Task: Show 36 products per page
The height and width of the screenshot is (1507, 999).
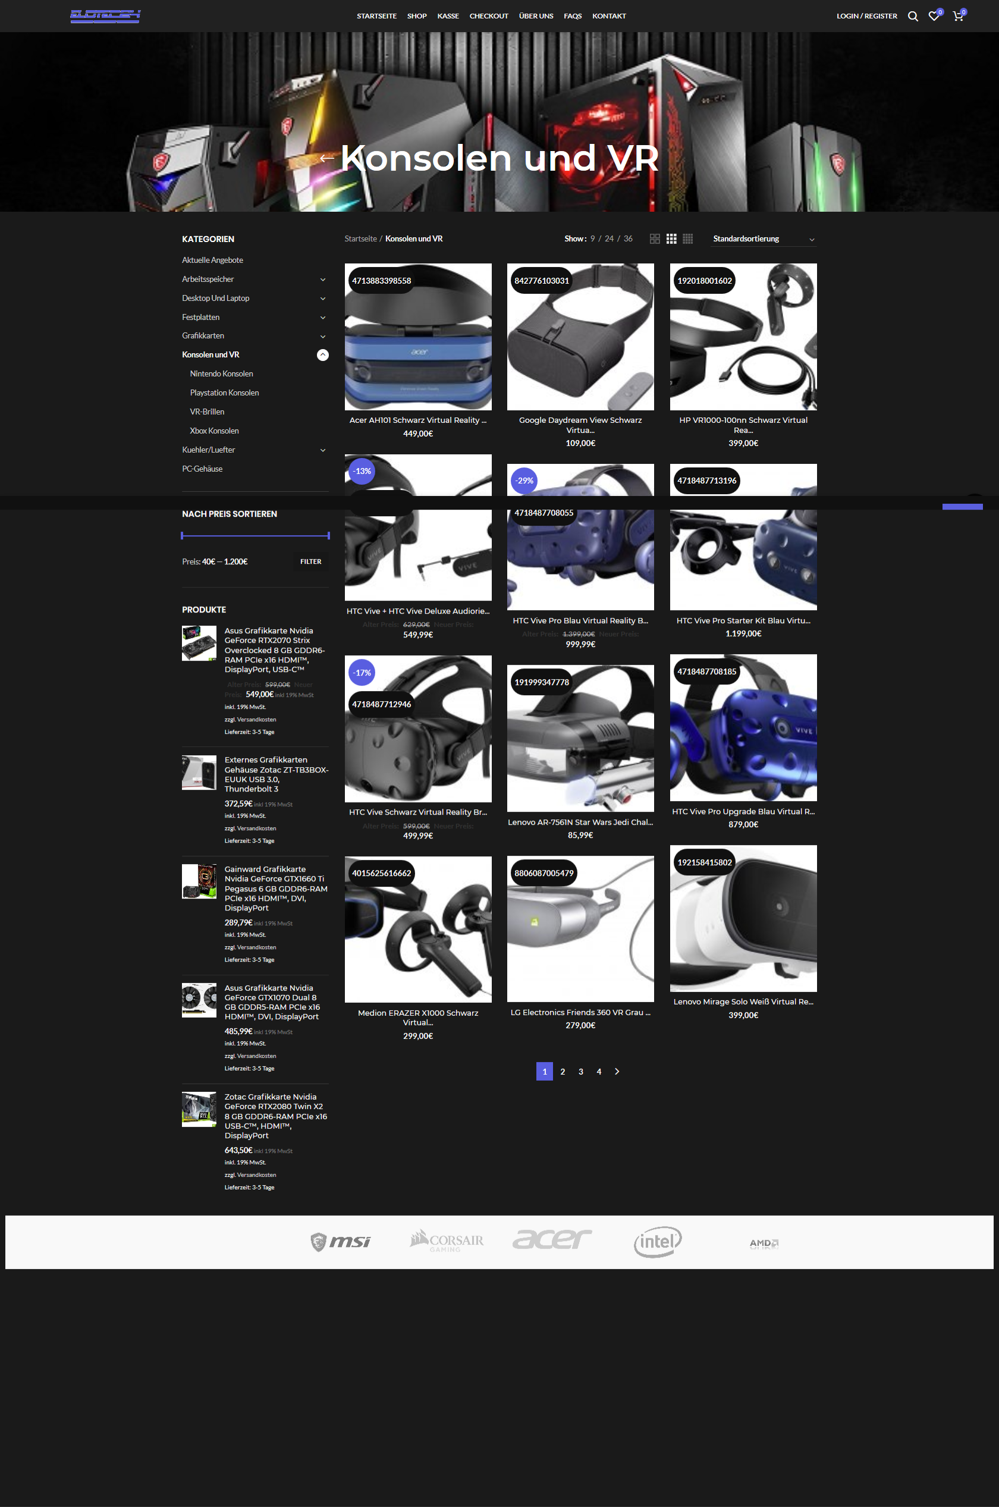Action: (x=628, y=239)
